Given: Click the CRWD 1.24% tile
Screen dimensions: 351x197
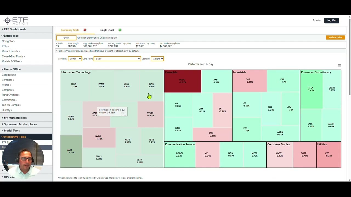Looking at the screenshot, I should (71, 118).
